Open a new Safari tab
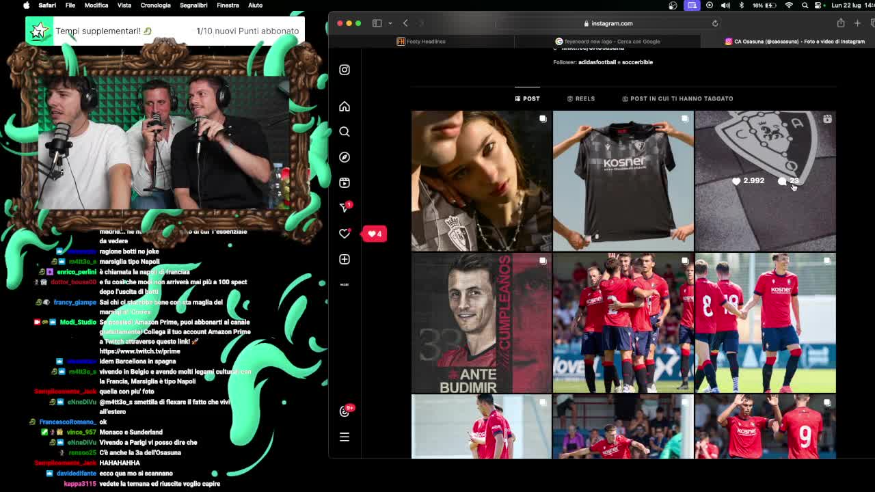This screenshot has height=492, width=875. point(857,23)
